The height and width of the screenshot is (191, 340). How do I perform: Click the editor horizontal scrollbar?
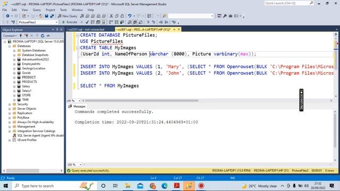point(142,101)
